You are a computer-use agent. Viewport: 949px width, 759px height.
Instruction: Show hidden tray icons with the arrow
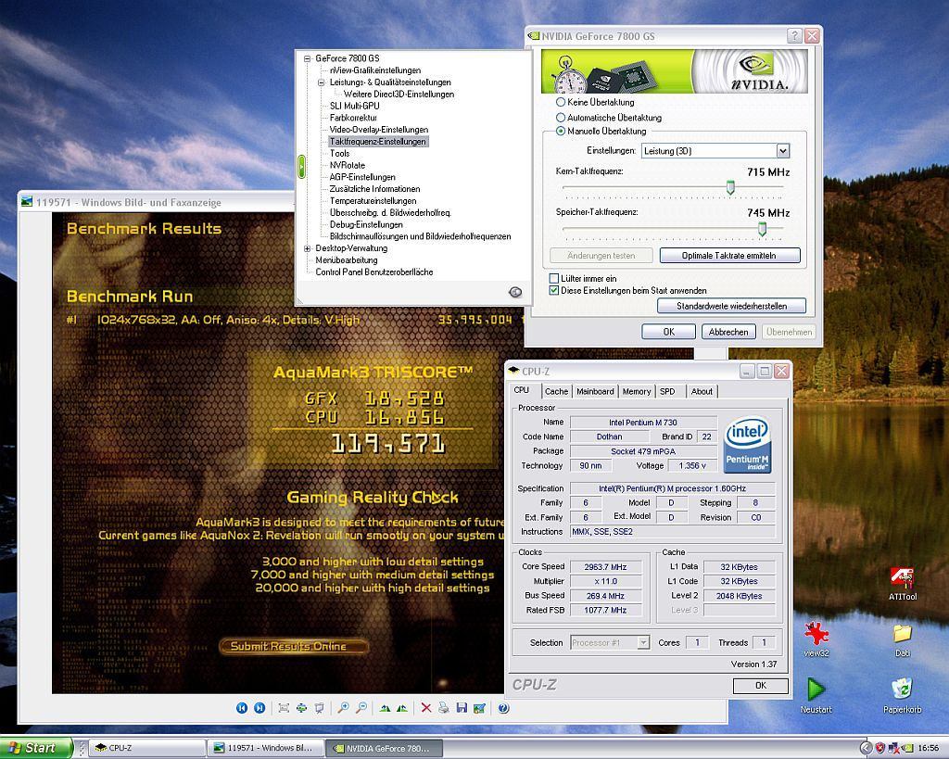[x=866, y=748]
